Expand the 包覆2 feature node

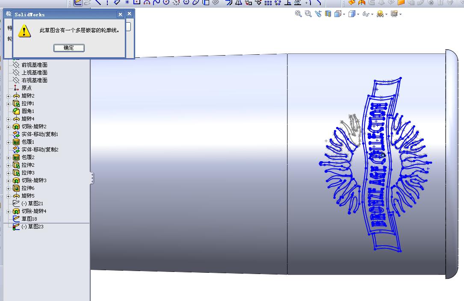pyautogui.click(x=8, y=158)
